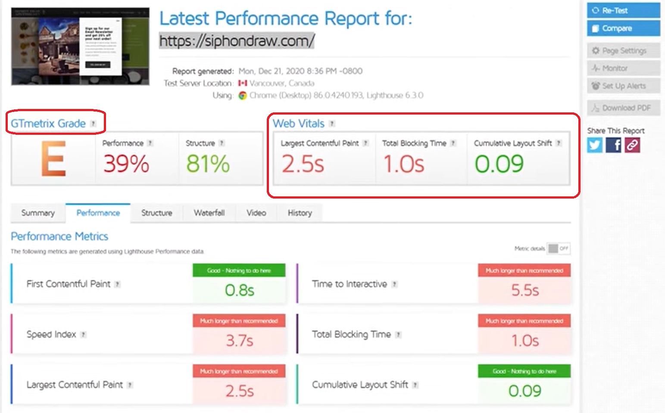Click Set Up Alerts button
This screenshot has height=413, width=665.
[x=623, y=86]
